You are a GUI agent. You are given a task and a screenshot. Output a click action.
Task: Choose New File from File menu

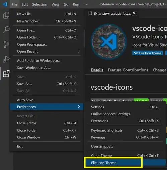(x=47, y=14)
